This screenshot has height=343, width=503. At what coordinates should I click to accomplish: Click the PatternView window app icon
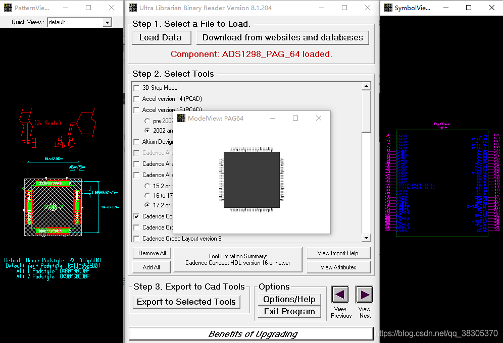point(8,8)
